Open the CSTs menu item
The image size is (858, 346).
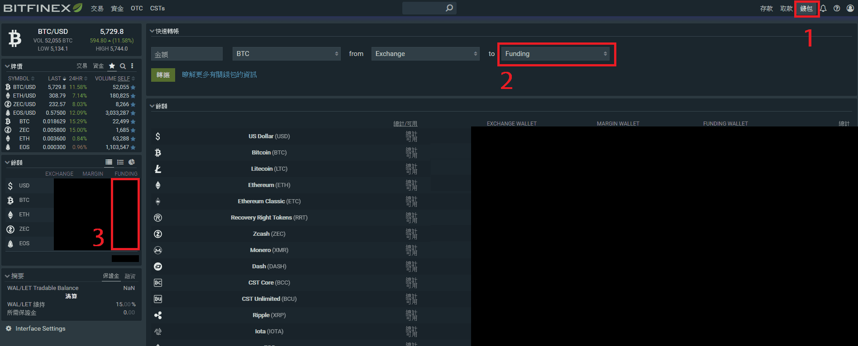pos(157,9)
